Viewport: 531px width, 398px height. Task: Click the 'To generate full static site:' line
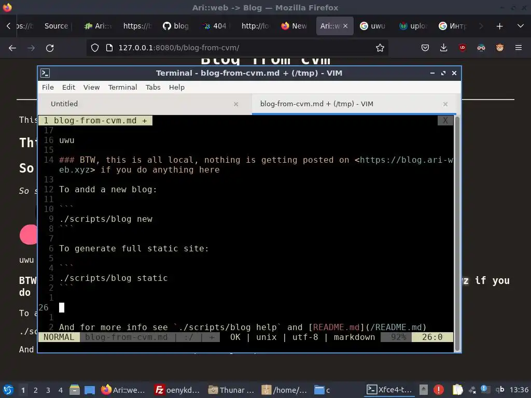point(134,248)
